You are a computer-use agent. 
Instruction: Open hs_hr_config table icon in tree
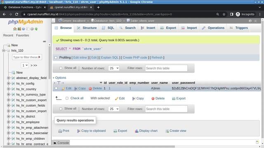point(13,83)
